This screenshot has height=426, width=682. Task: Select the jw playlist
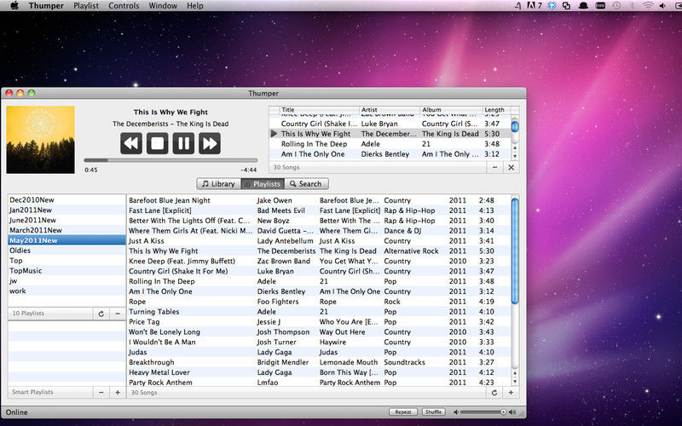66,281
